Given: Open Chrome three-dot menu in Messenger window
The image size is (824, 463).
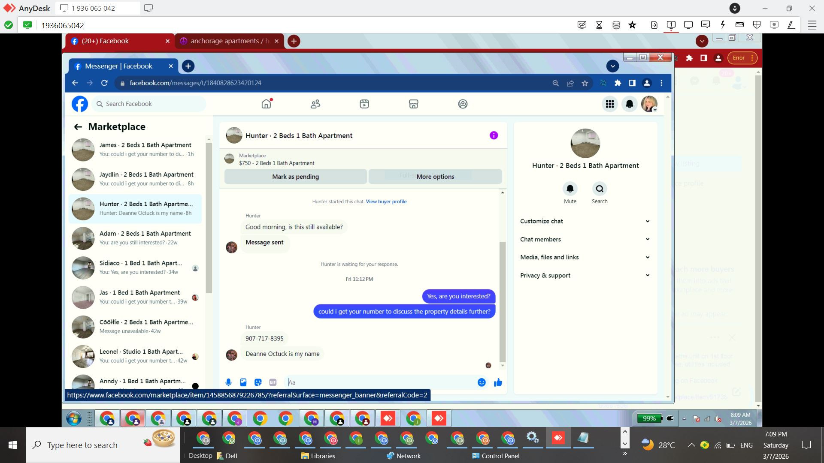Looking at the screenshot, I should click(x=661, y=83).
